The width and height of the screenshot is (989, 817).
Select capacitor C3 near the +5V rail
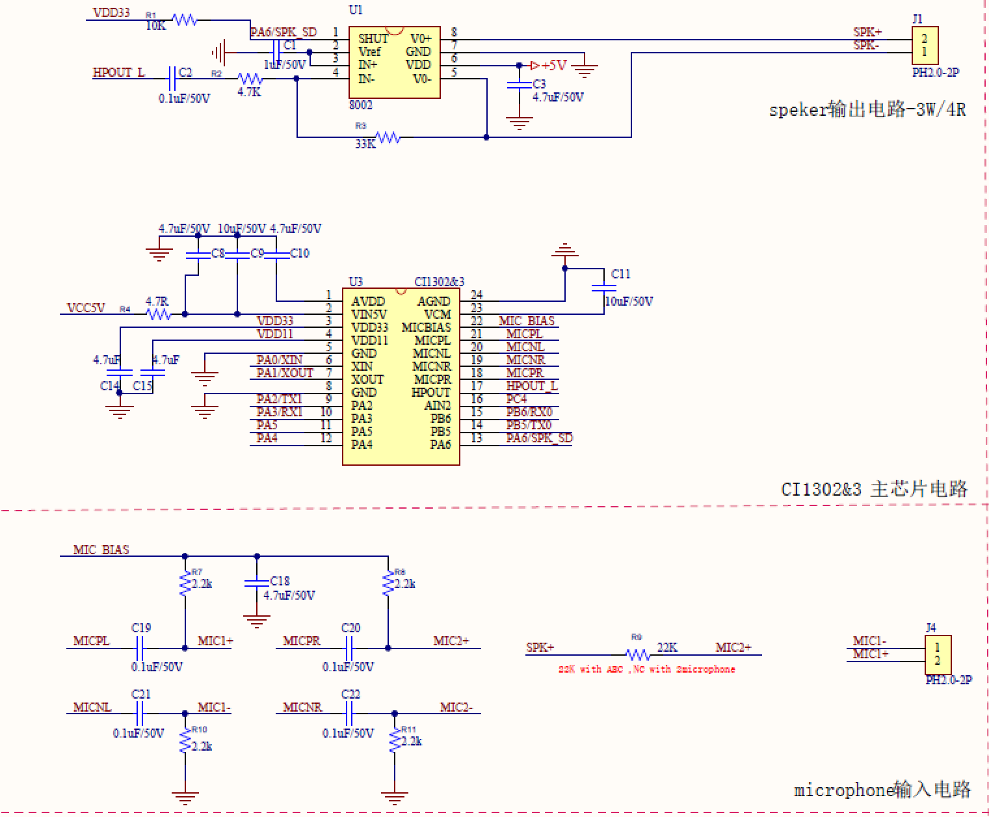(519, 85)
